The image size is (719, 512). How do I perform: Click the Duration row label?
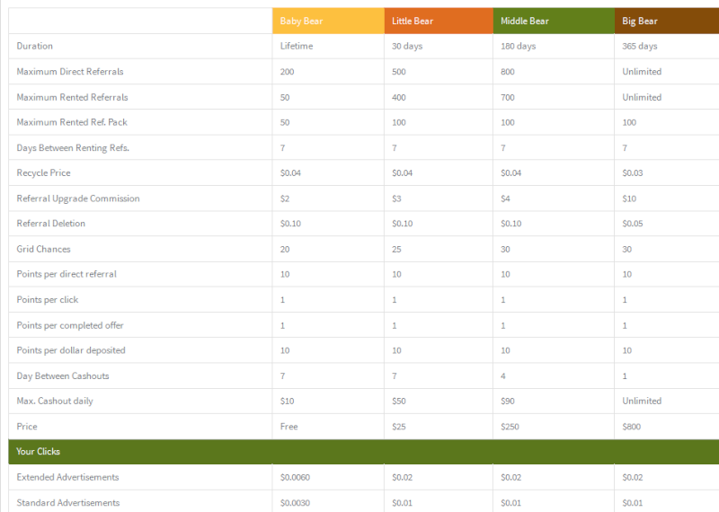click(35, 46)
